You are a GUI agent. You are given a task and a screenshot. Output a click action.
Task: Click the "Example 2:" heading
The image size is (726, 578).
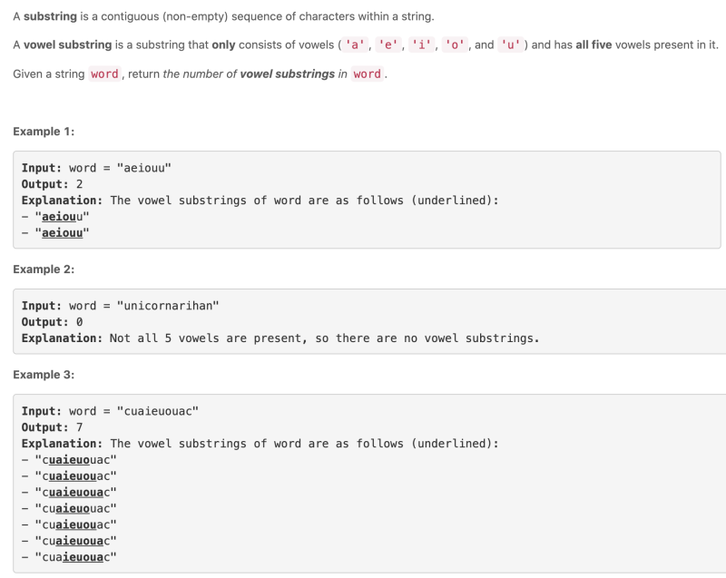[x=44, y=269]
